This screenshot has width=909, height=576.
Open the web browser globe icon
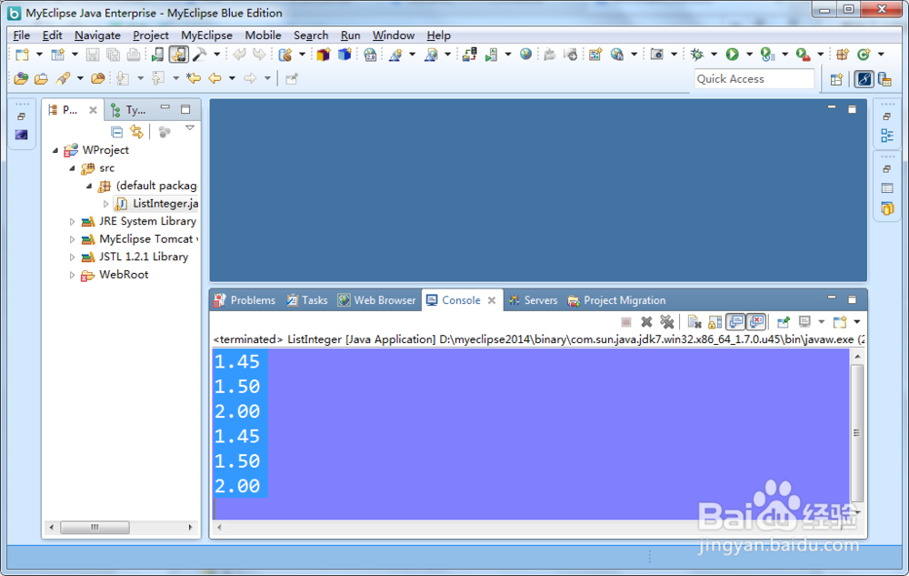pyautogui.click(x=525, y=55)
